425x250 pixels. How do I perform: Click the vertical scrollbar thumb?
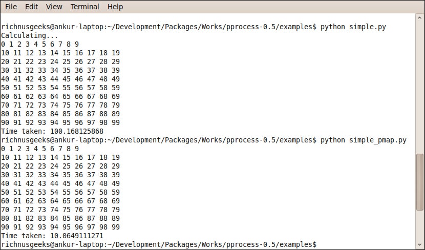point(420,181)
